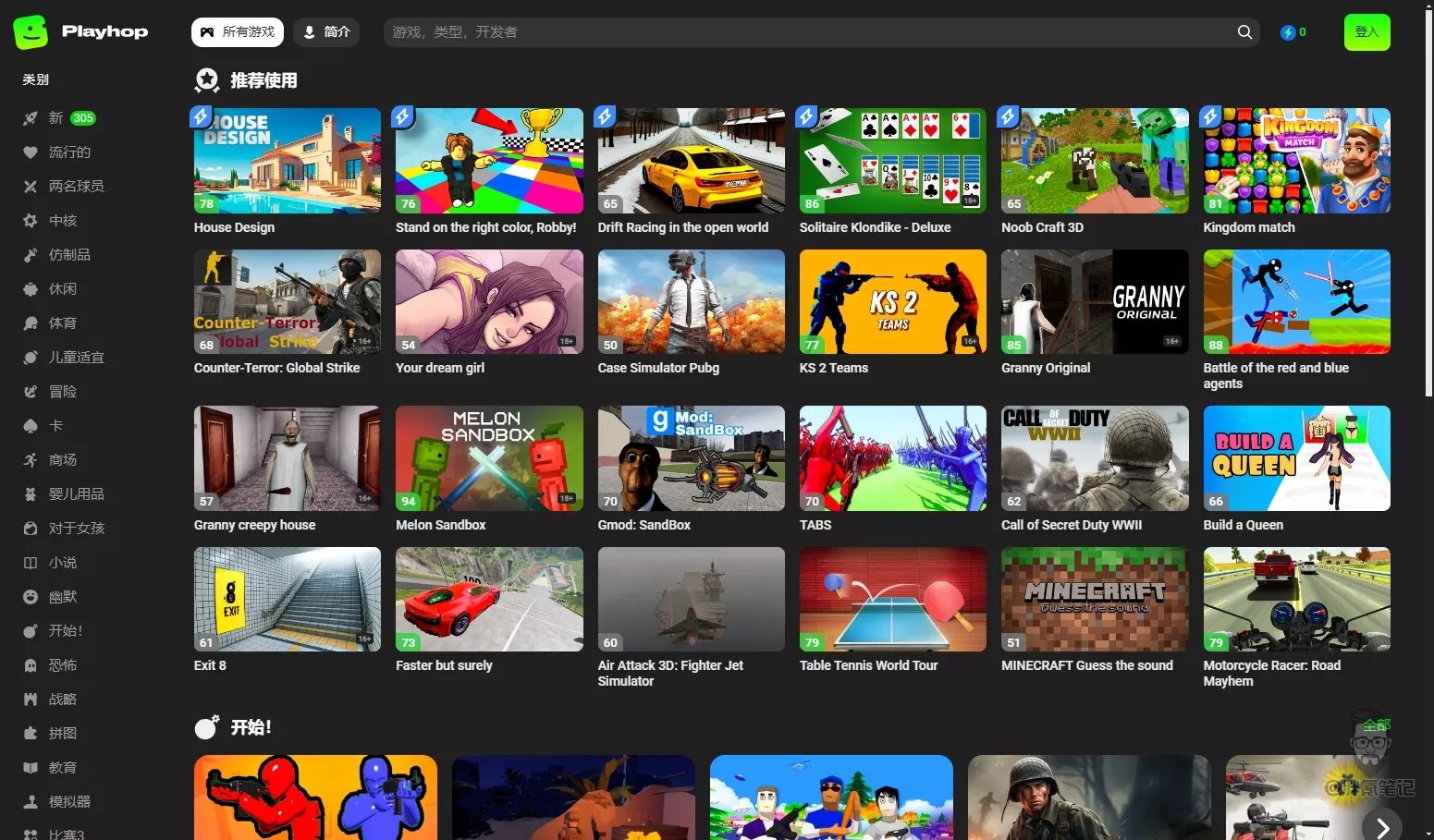Open the Granny creepy house thumbnail
Image resolution: width=1434 pixels, height=840 pixels.
288,458
